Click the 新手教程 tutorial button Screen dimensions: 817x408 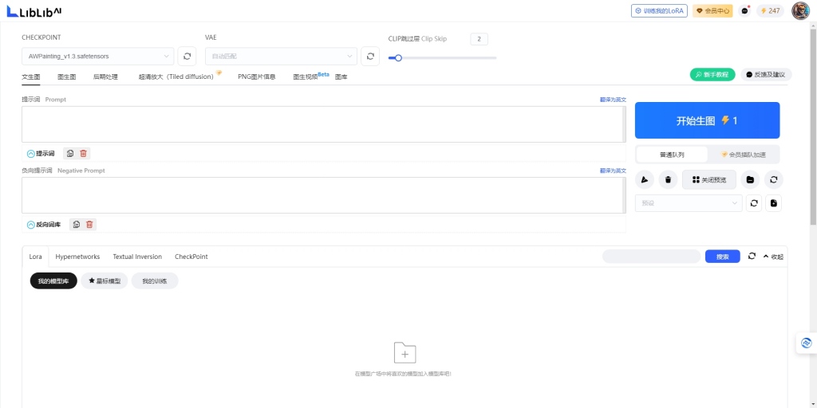click(712, 74)
